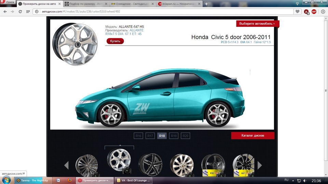Go back with the browser back arrow
This screenshot has height=184, width=328.
[x=5, y=12]
